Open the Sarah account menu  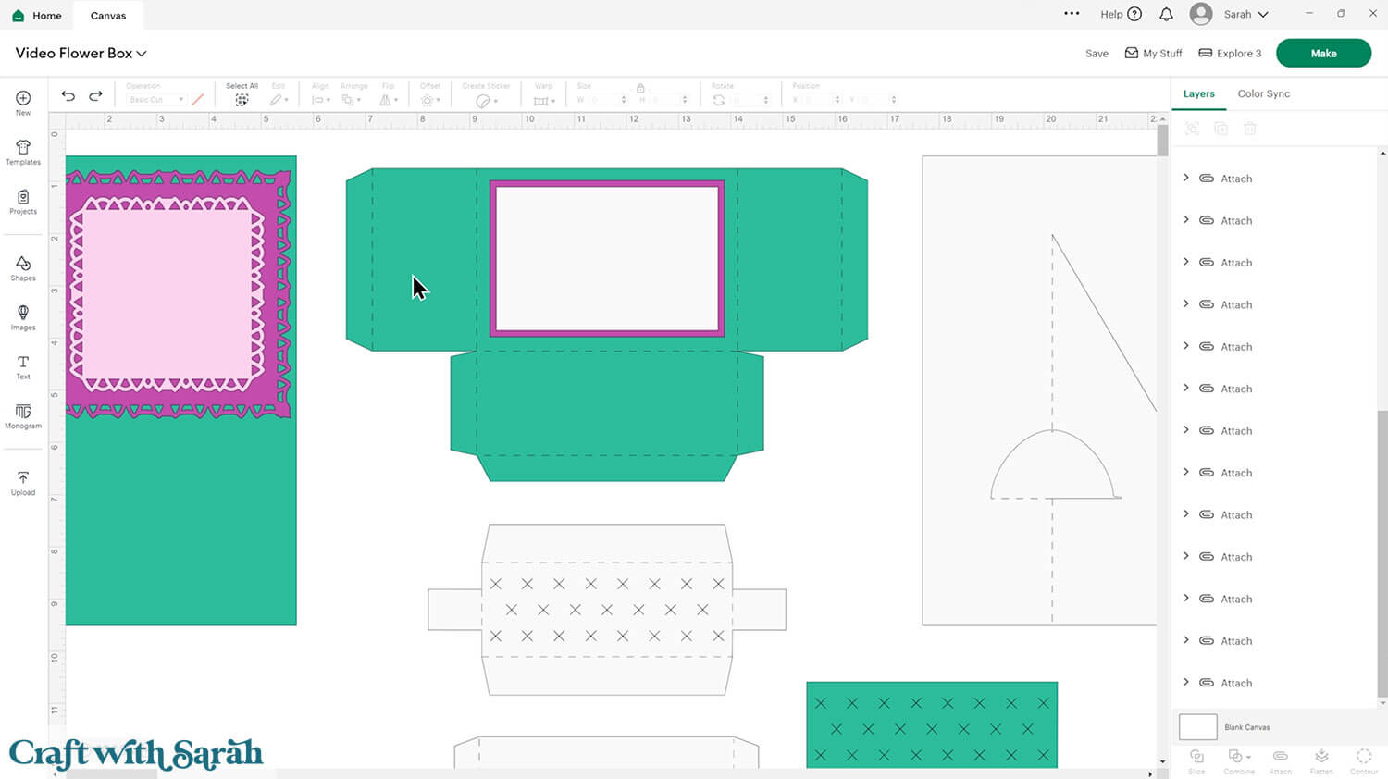(1230, 14)
